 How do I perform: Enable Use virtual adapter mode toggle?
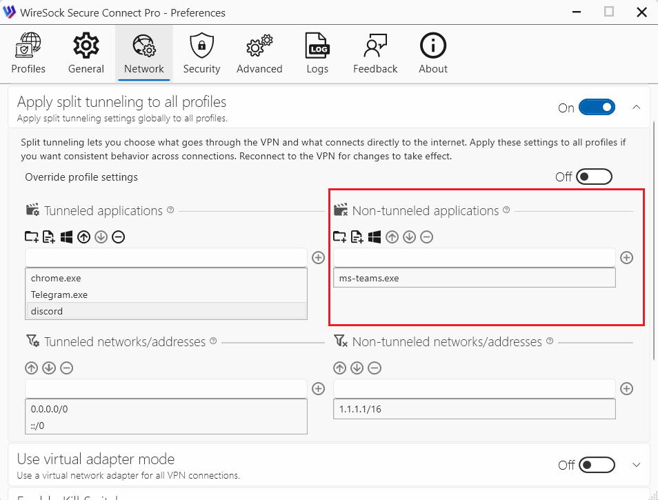coord(596,465)
